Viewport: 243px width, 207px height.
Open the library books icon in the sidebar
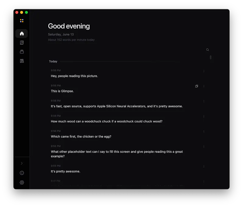pyautogui.click(x=22, y=61)
